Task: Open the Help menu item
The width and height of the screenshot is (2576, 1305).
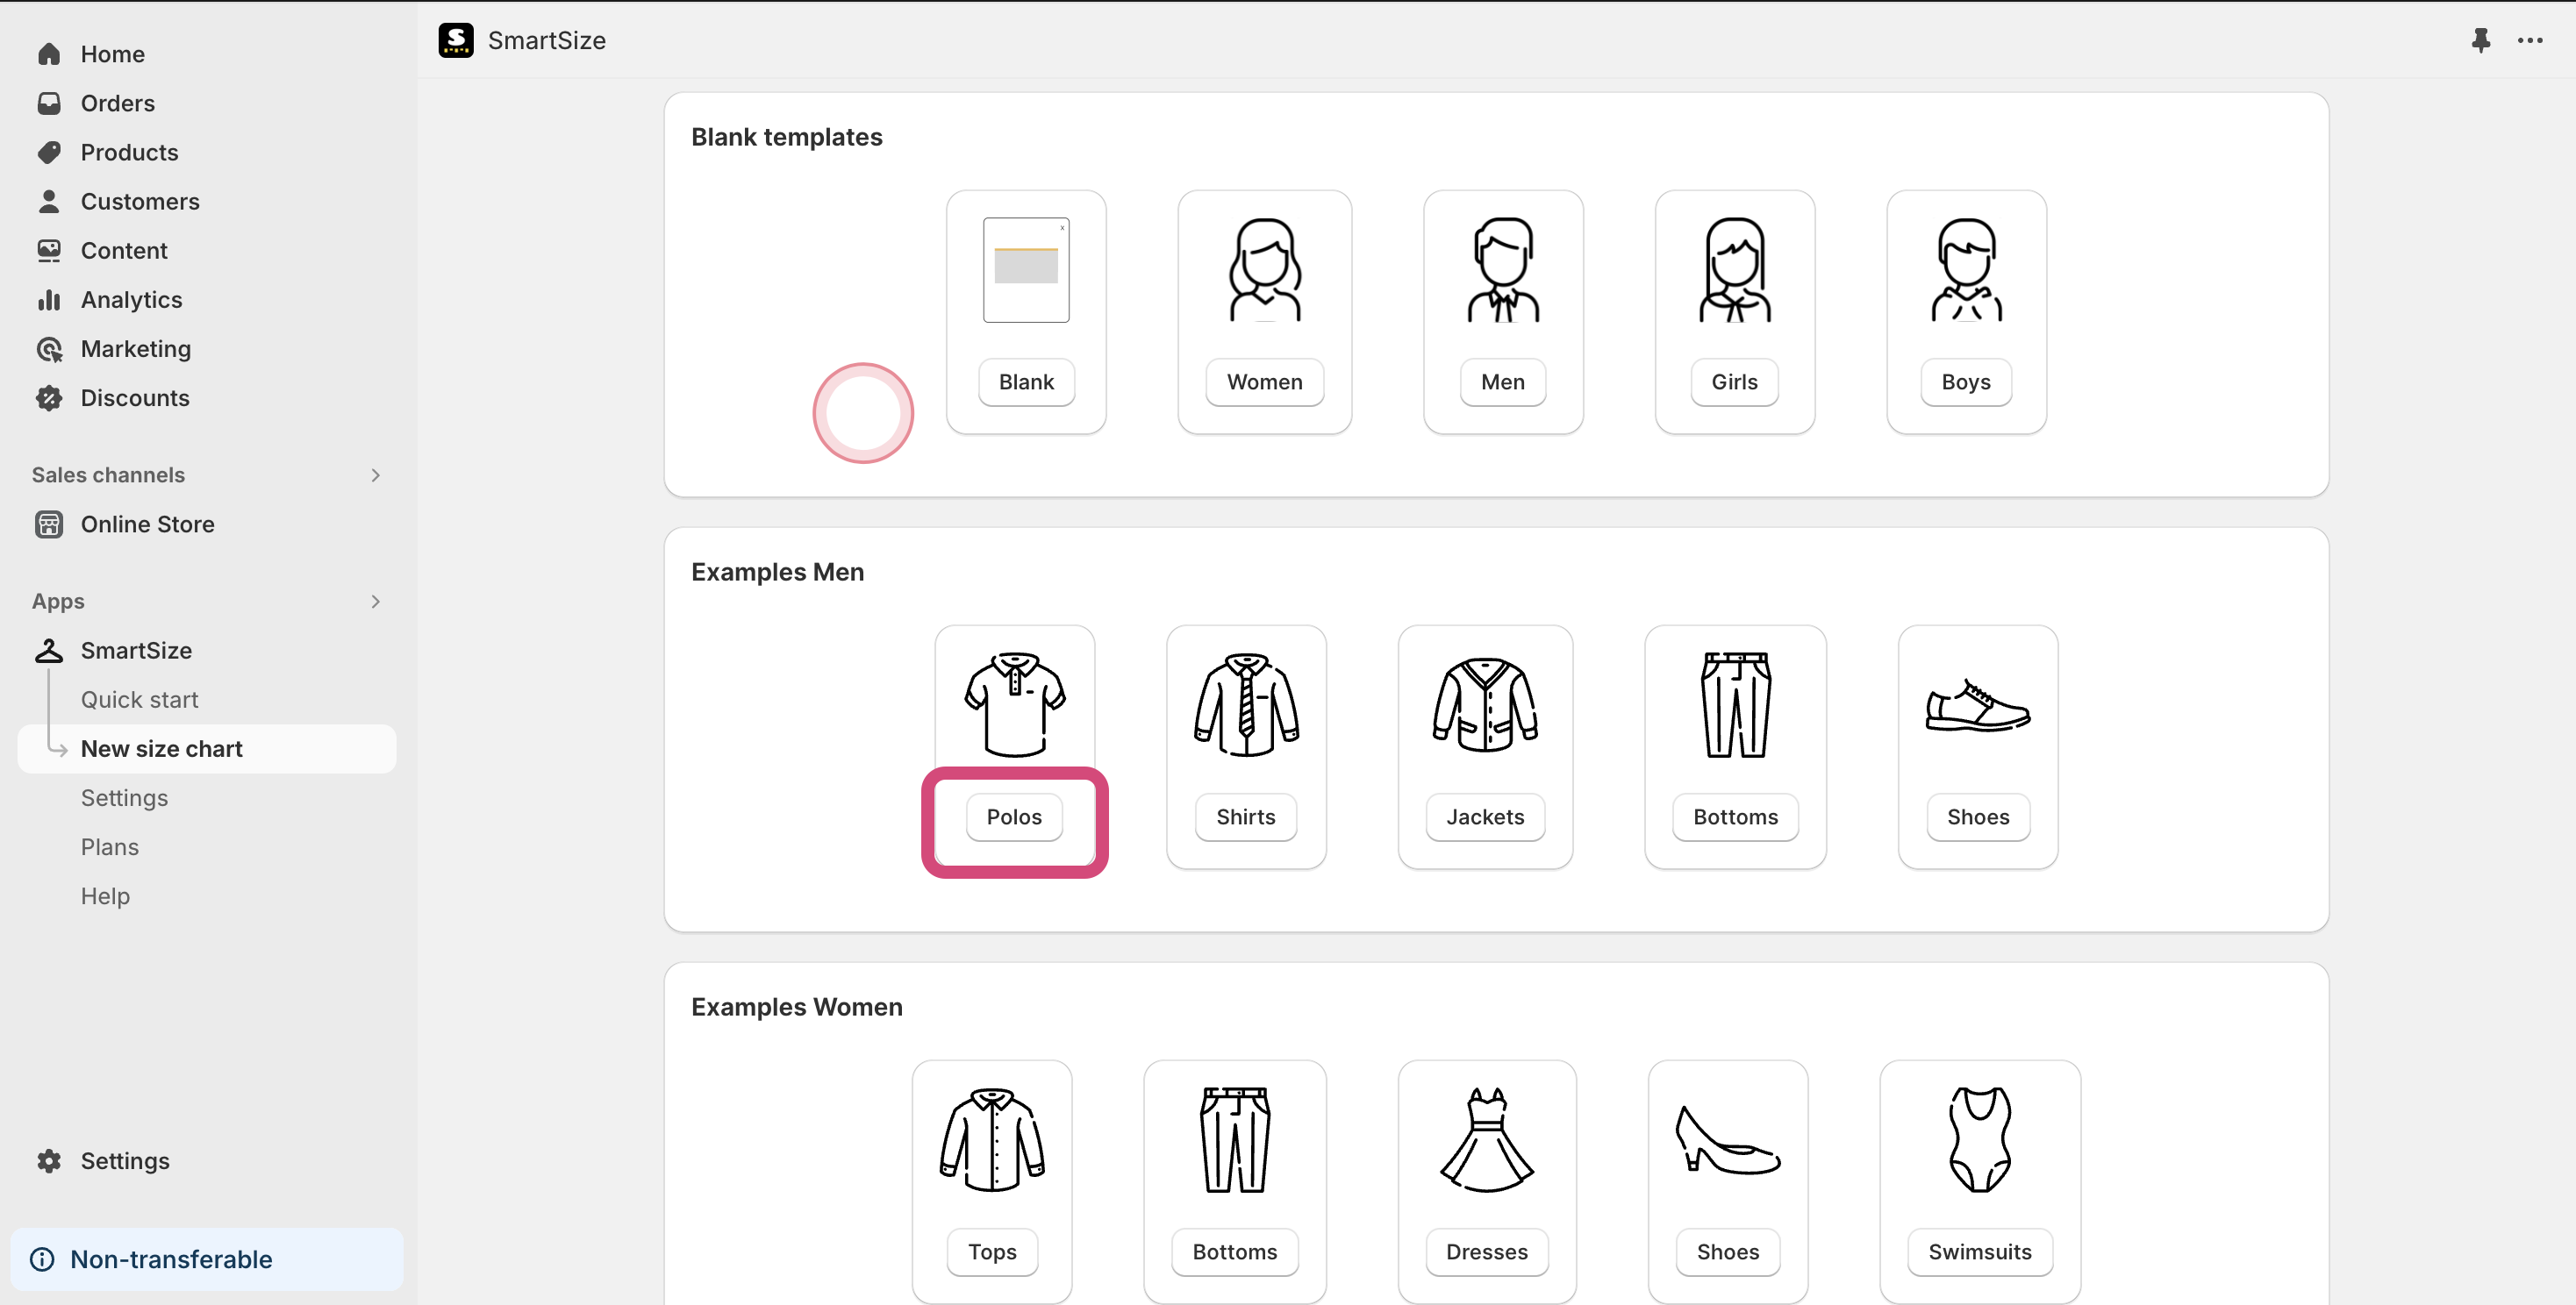Action: pos(105,895)
